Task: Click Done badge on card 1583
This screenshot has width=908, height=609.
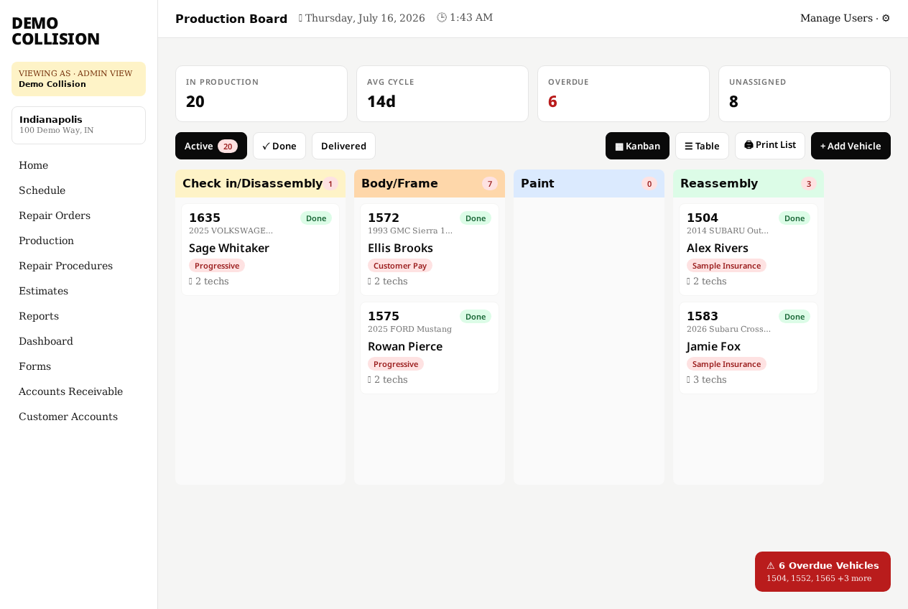Action: point(795,317)
